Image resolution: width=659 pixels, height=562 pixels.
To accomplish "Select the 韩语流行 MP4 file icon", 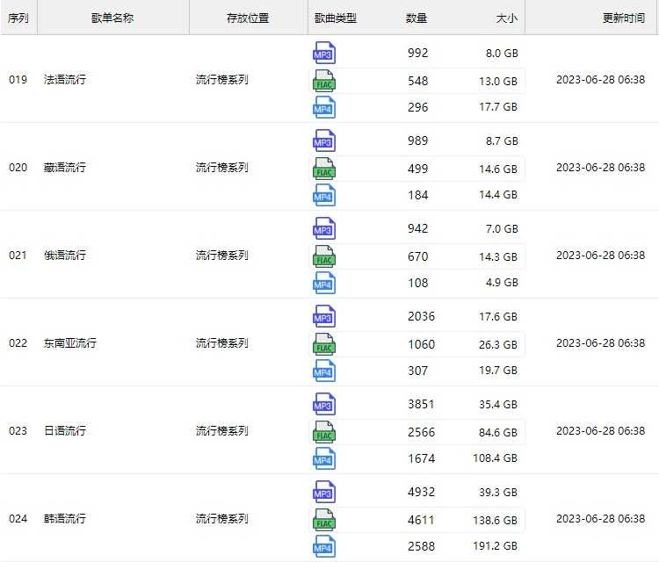I will click(324, 546).
